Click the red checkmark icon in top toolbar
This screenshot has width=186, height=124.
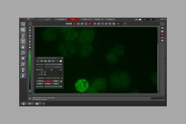(90, 24)
